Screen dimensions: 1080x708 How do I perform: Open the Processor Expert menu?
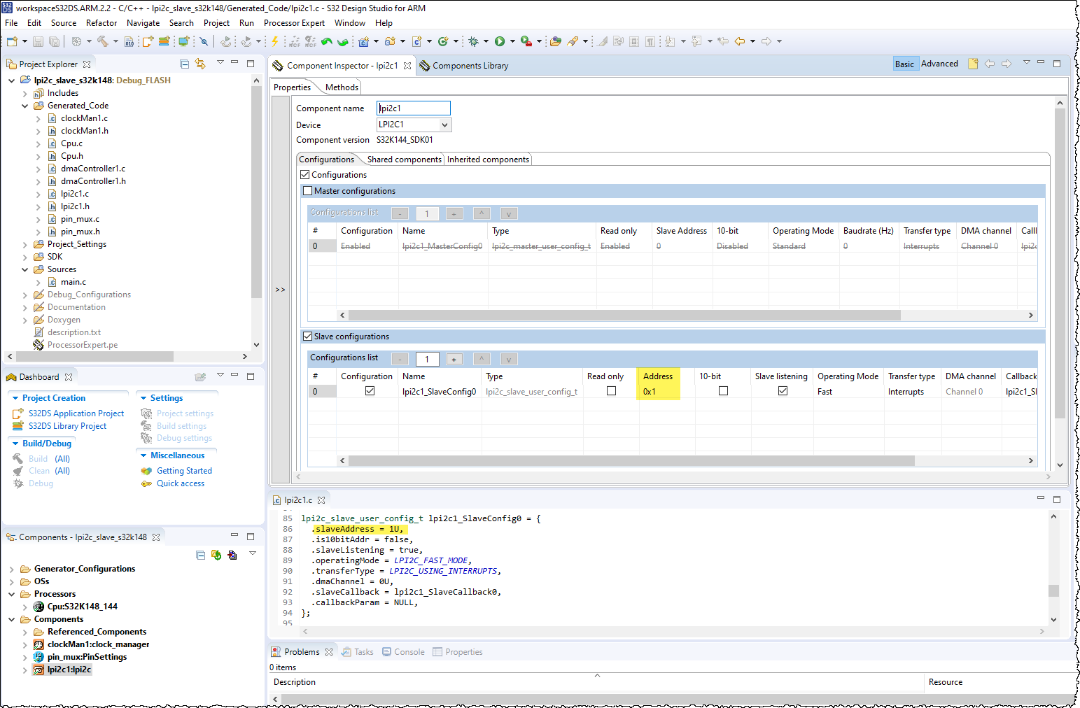[x=294, y=23]
